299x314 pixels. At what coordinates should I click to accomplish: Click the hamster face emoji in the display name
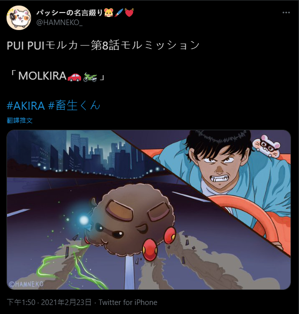click(109, 13)
